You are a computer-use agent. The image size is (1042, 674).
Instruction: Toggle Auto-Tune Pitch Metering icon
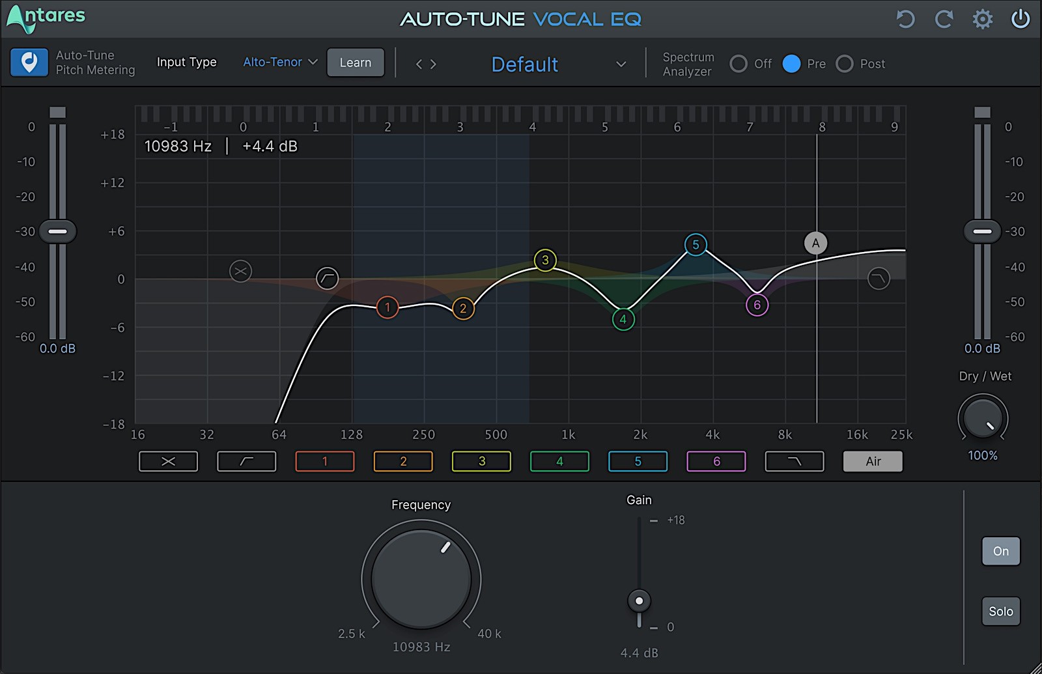tap(29, 63)
